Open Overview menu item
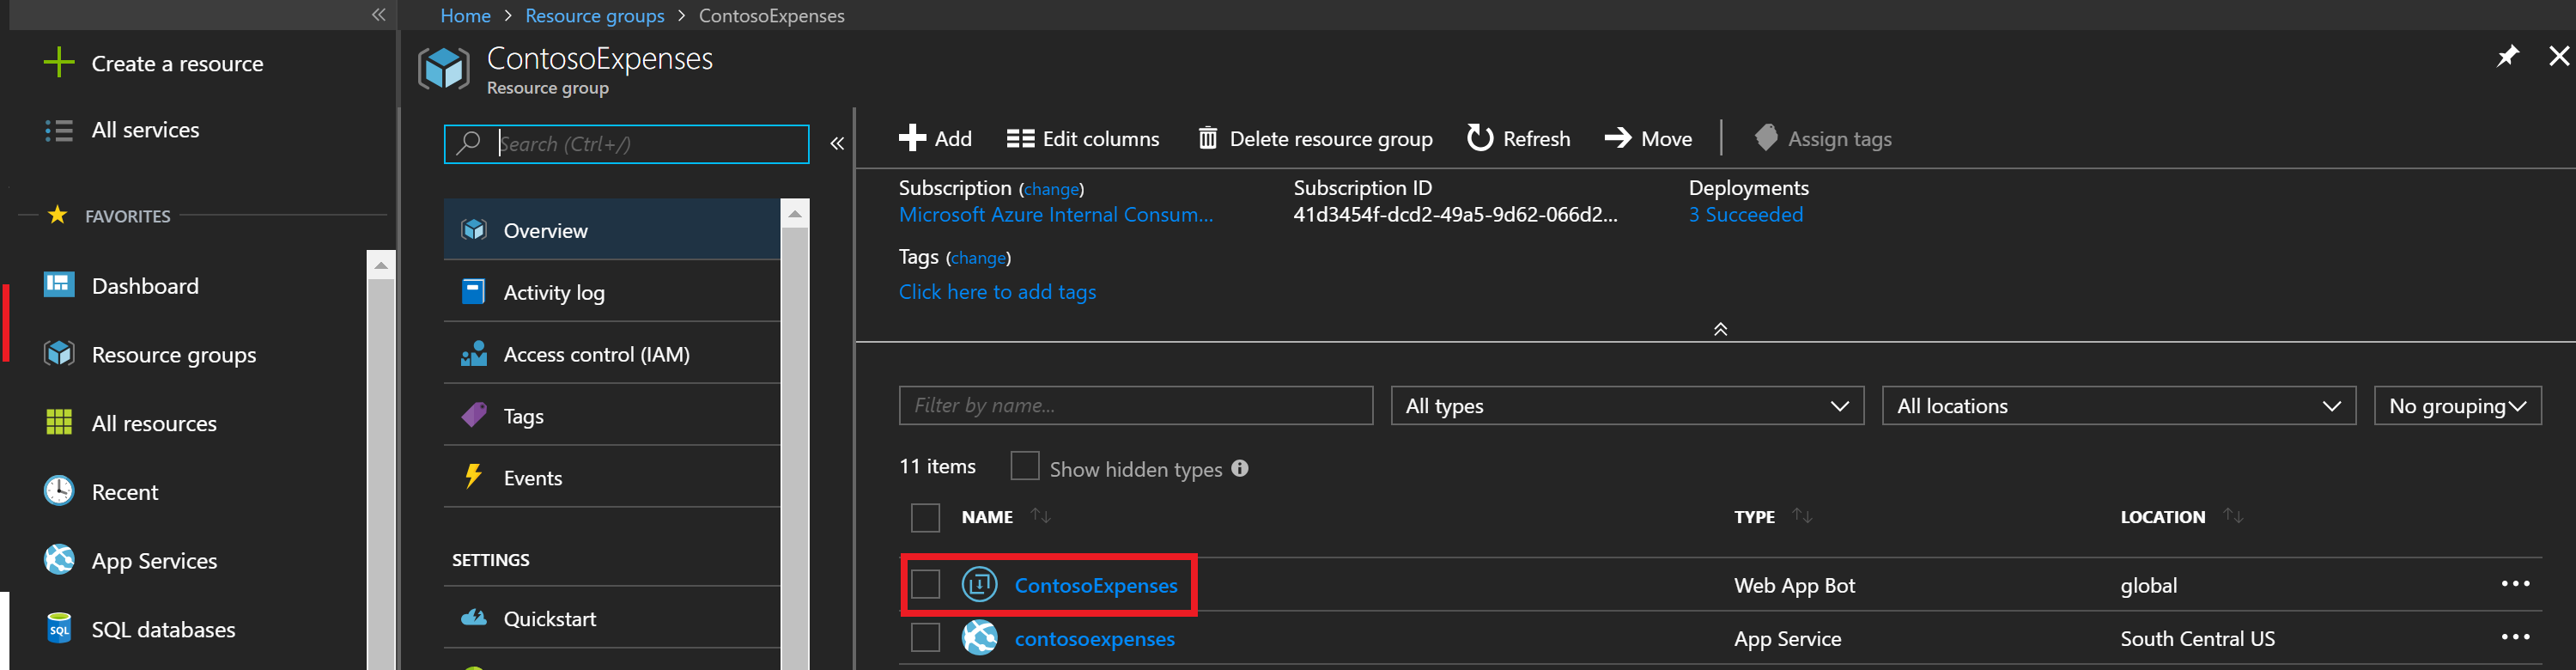This screenshot has height=670, width=2576. point(612,230)
